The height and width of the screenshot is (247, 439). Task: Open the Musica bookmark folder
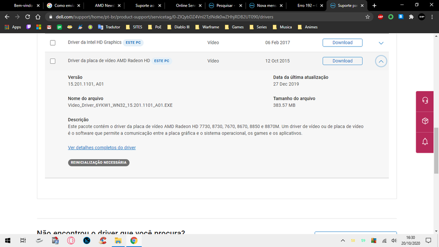pos(282,27)
